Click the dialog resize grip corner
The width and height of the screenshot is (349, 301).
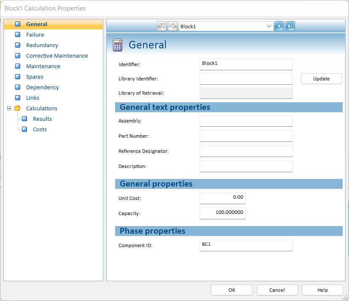tap(345, 298)
